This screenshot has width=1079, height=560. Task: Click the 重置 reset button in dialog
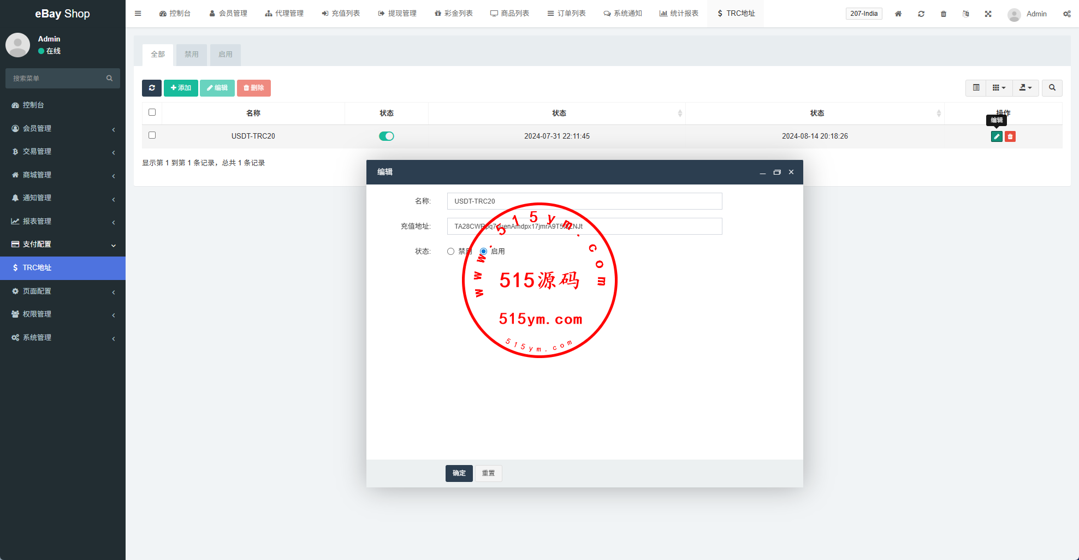[488, 473]
